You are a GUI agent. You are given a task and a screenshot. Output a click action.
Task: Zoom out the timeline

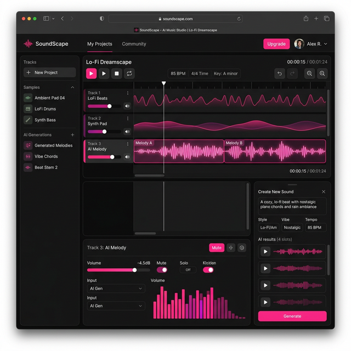click(309, 73)
